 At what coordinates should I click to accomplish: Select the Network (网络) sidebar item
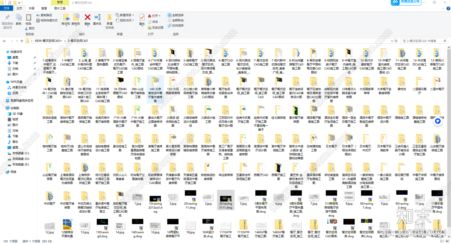point(13,172)
